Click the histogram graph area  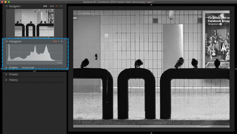[34, 53]
